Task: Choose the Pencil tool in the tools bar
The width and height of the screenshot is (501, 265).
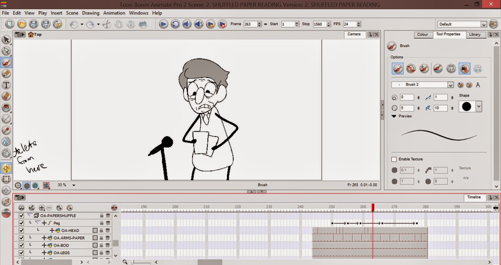Action: click(6, 74)
